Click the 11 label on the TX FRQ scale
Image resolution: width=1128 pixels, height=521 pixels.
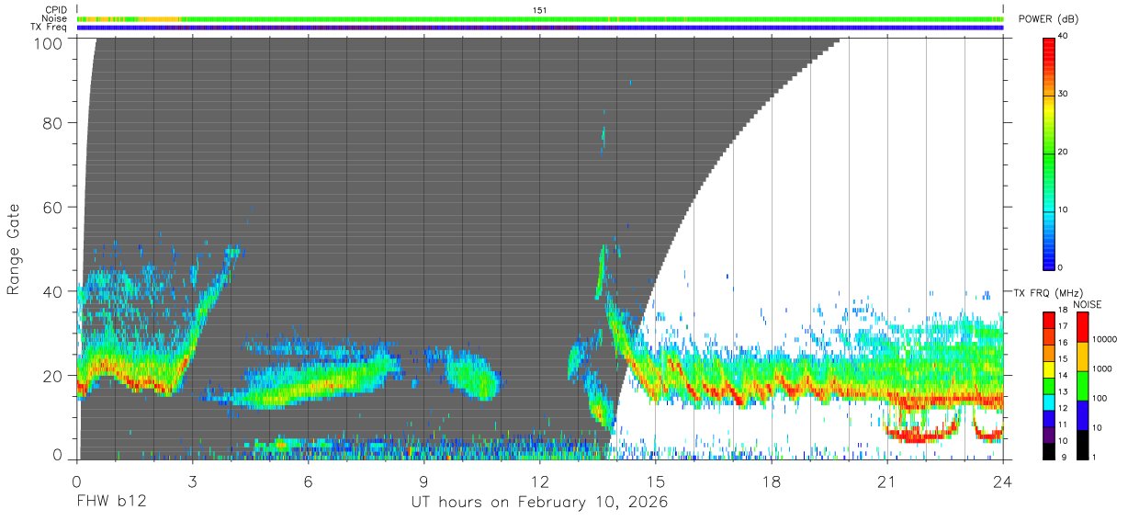click(x=1062, y=425)
